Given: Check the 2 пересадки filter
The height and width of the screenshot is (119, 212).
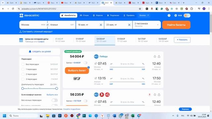Looking at the screenshot, I should point(23,74).
